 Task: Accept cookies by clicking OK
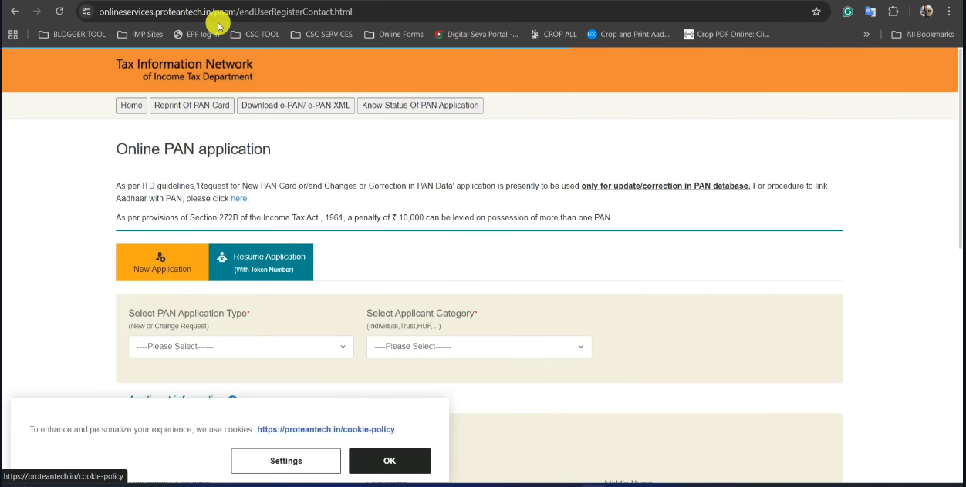(389, 460)
